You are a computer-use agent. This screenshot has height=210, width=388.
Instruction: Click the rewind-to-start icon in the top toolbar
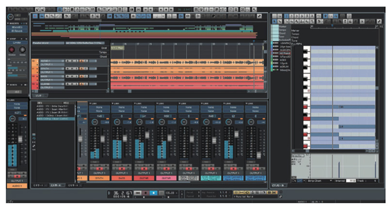[x=145, y=9]
